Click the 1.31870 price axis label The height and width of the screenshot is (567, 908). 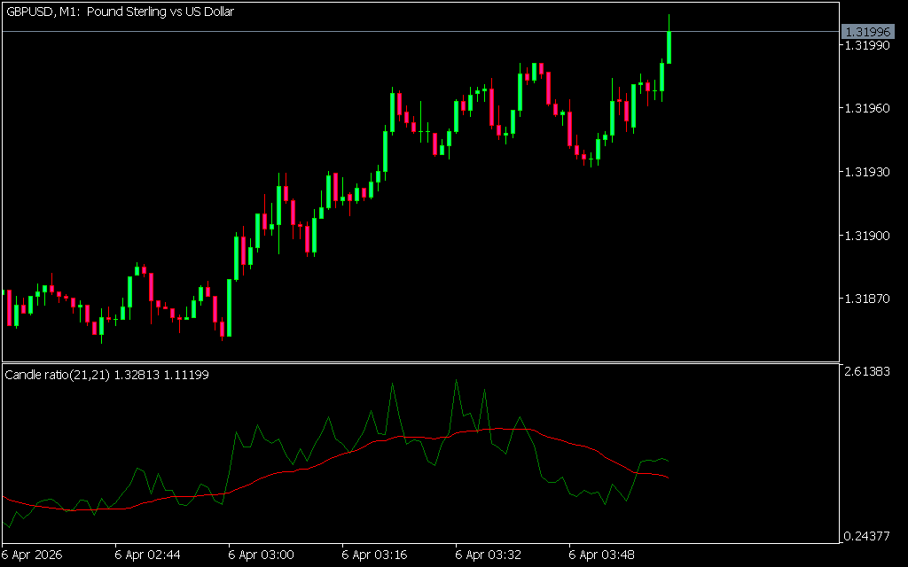click(x=866, y=299)
